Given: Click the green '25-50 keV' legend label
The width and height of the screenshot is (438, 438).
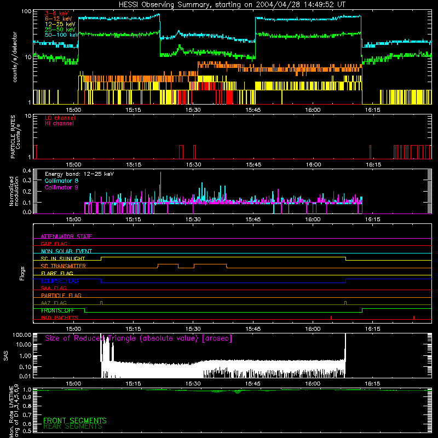Looking at the screenshot, I should point(60,30).
